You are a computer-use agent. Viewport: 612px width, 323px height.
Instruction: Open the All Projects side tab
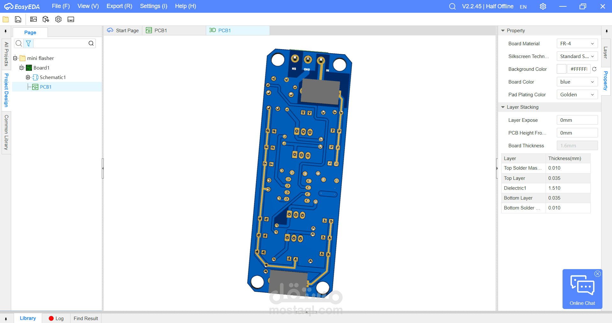(6, 54)
